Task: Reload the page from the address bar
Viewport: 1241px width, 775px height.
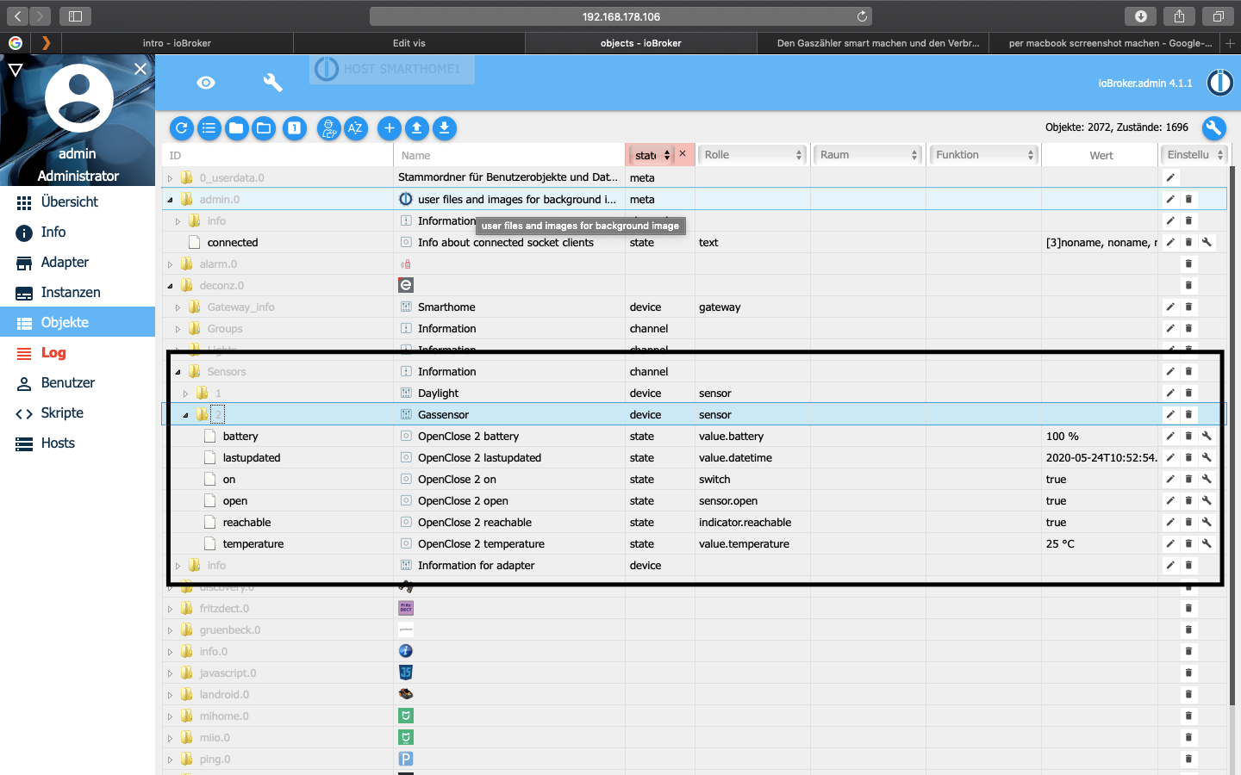Action: pos(862,16)
